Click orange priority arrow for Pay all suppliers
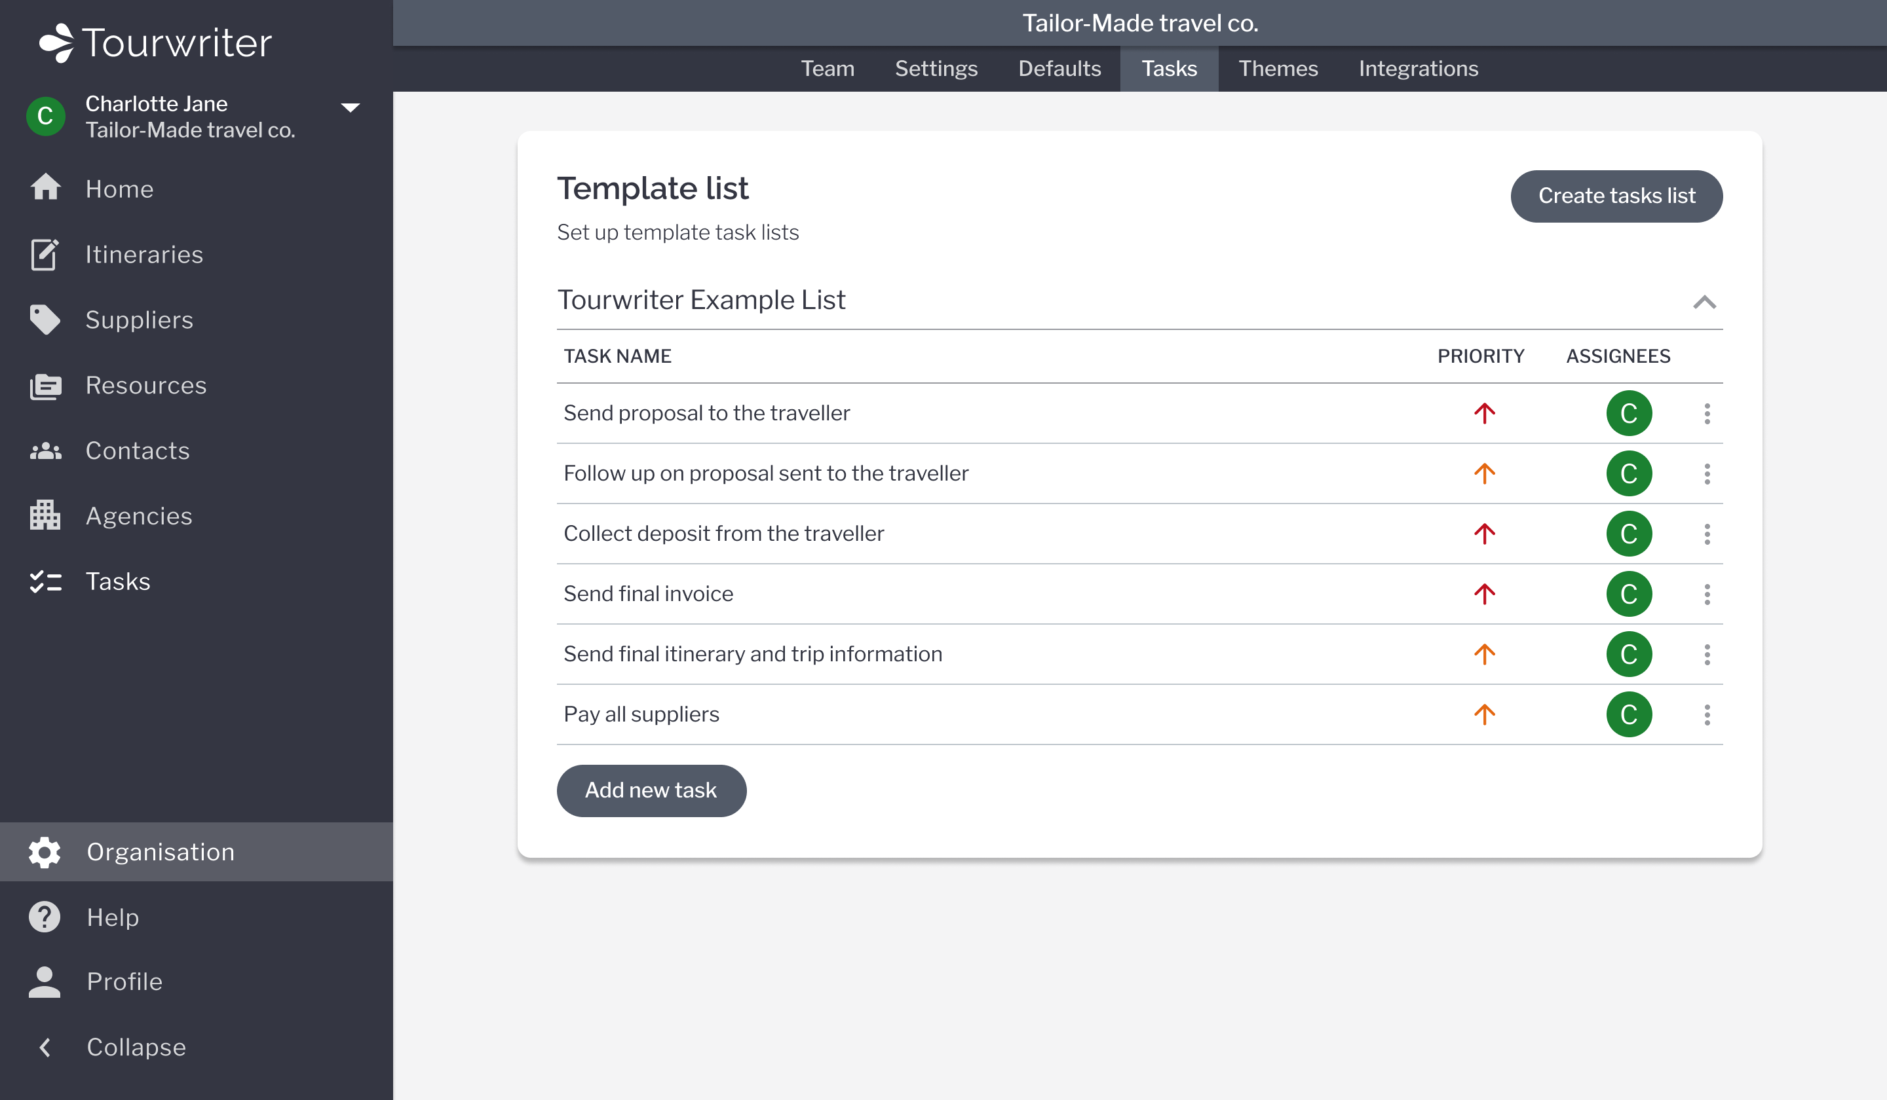 1484,714
